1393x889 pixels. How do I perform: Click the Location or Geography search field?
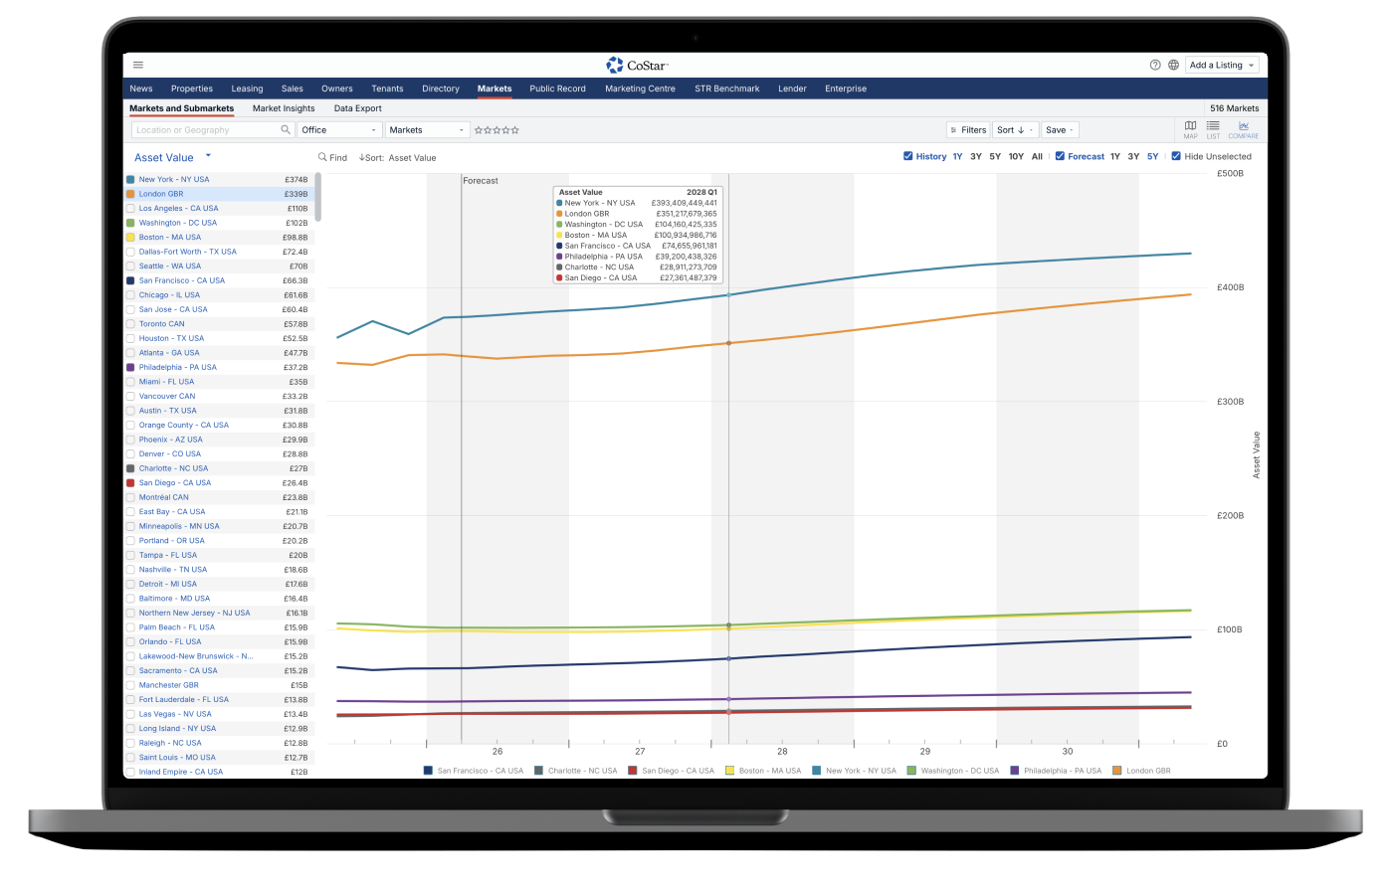(204, 130)
